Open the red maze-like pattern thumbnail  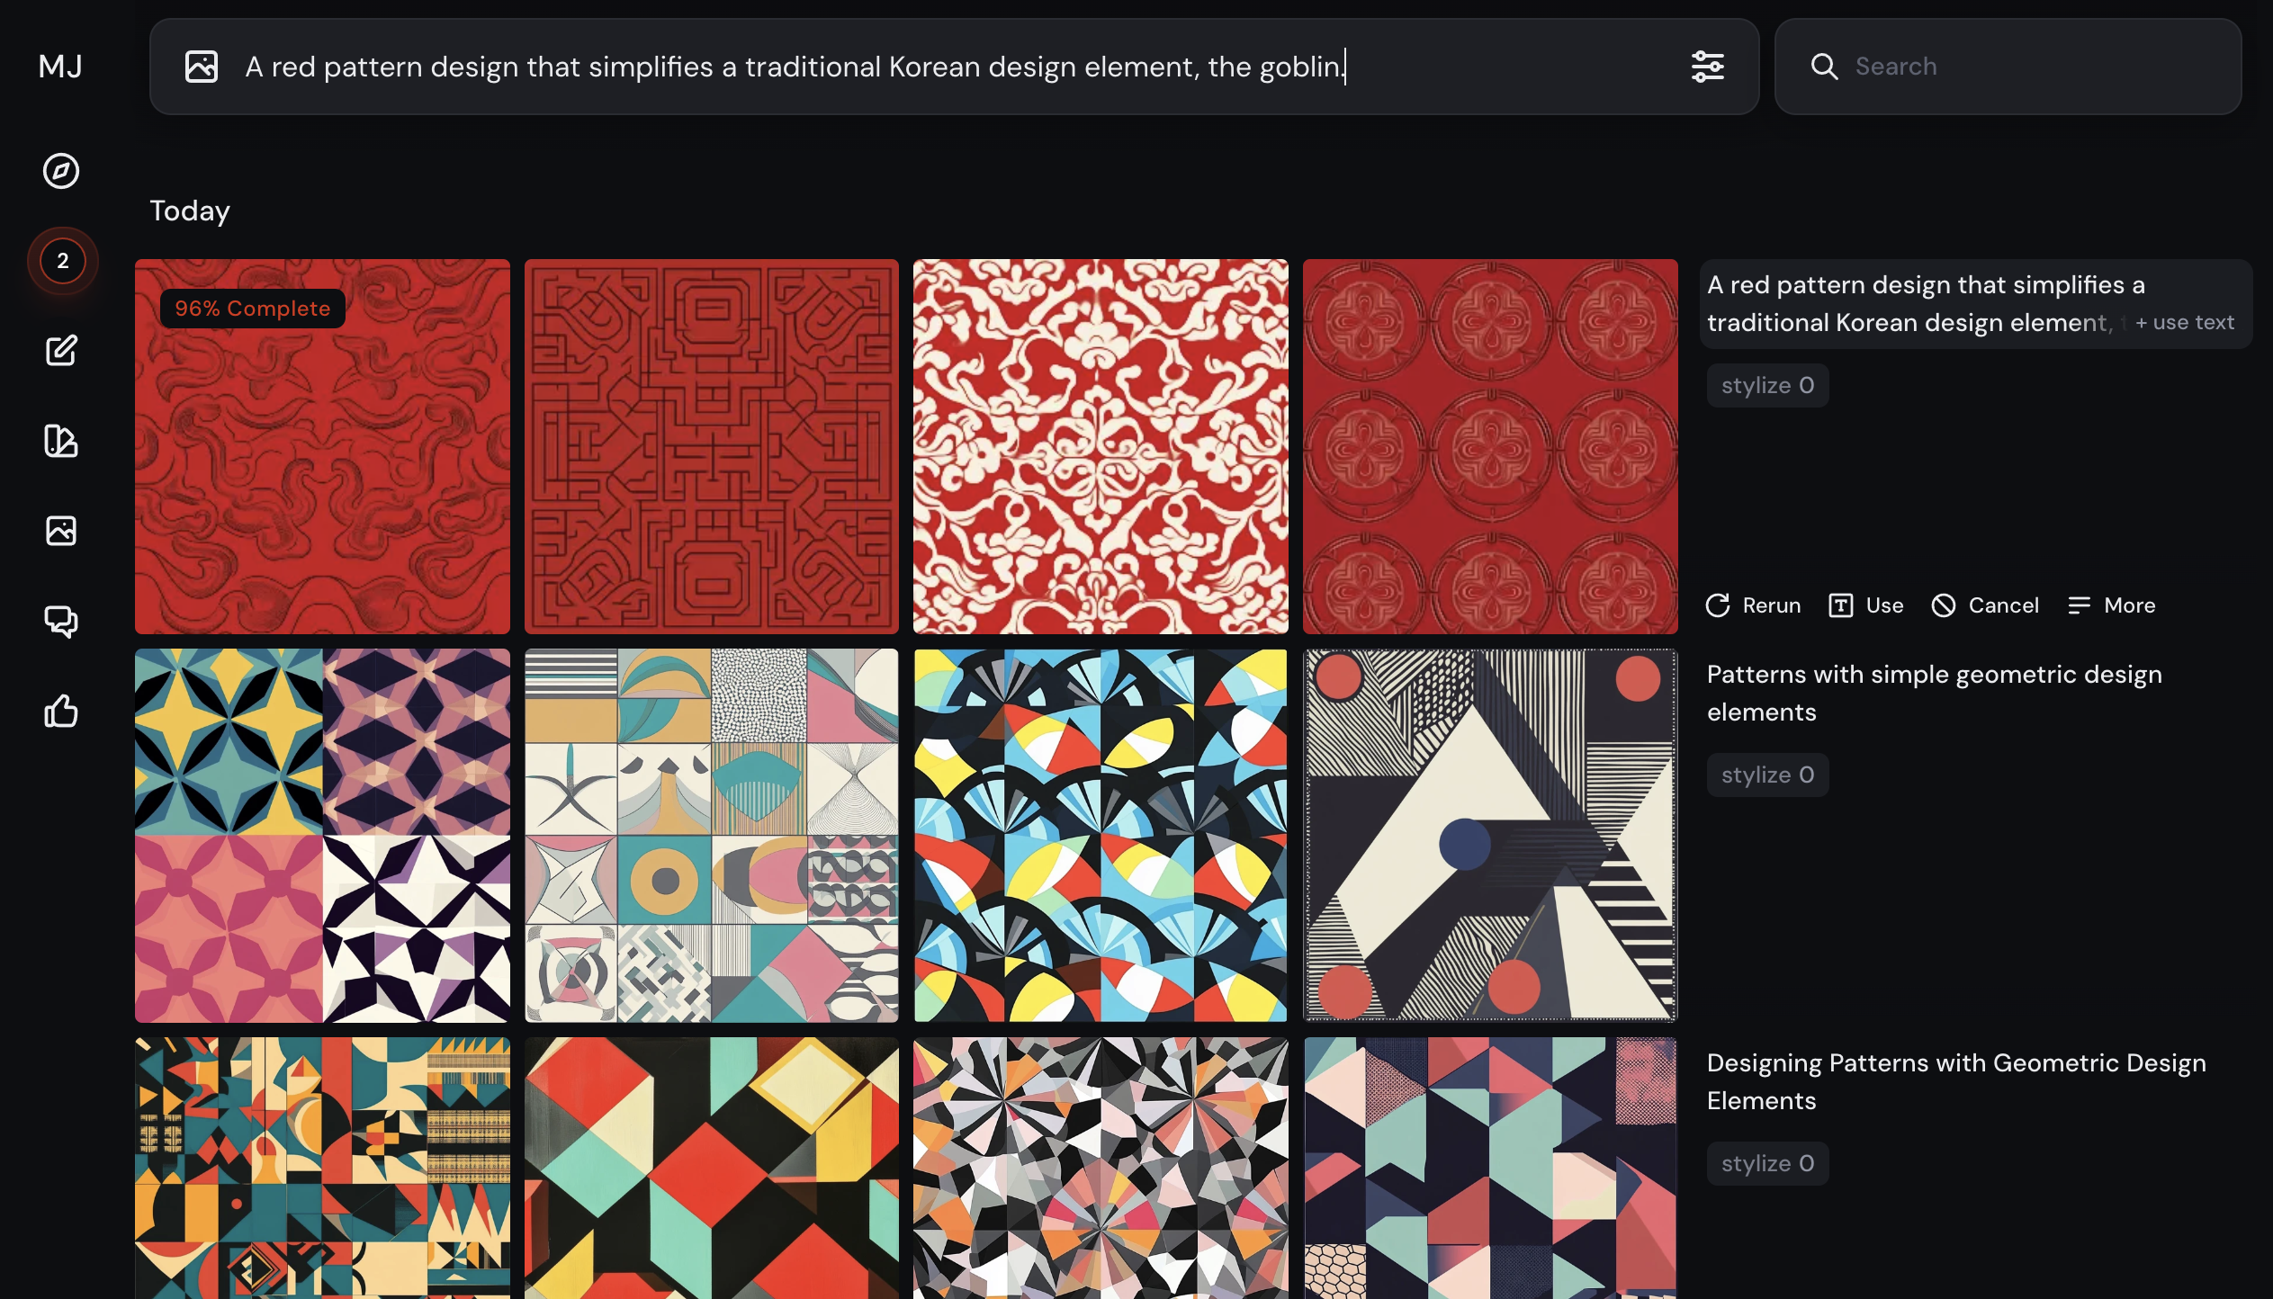pyautogui.click(x=711, y=447)
